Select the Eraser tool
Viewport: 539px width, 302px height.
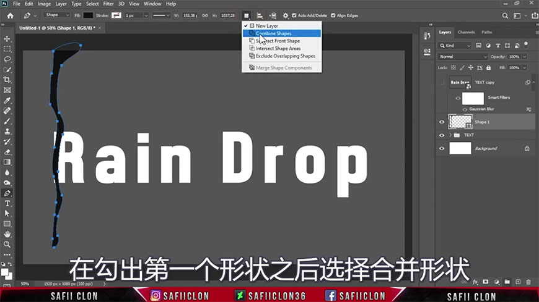pyautogui.click(x=7, y=152)
